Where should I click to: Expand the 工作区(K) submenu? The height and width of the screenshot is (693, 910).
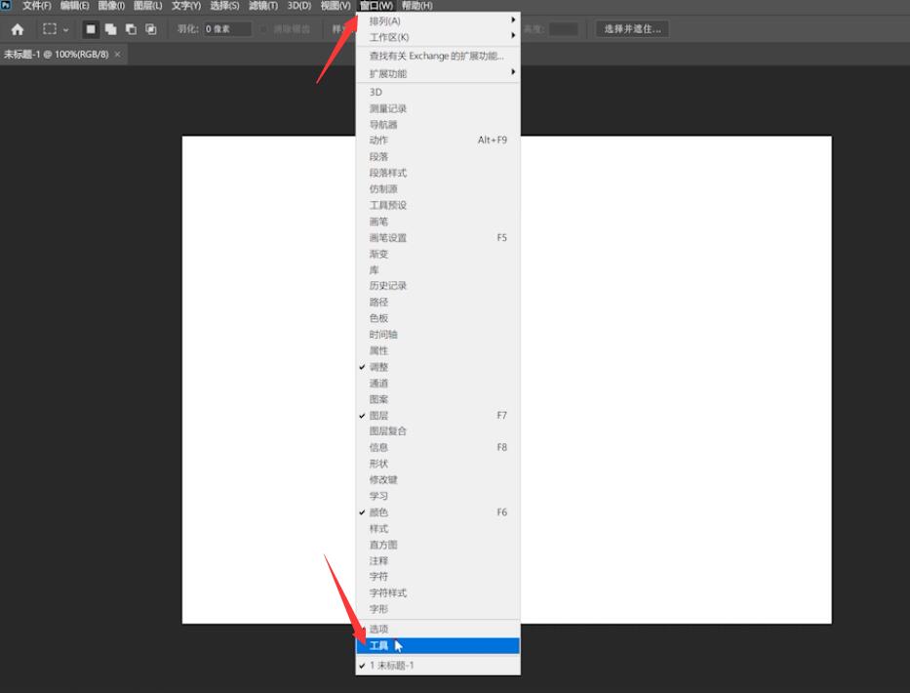438,37
